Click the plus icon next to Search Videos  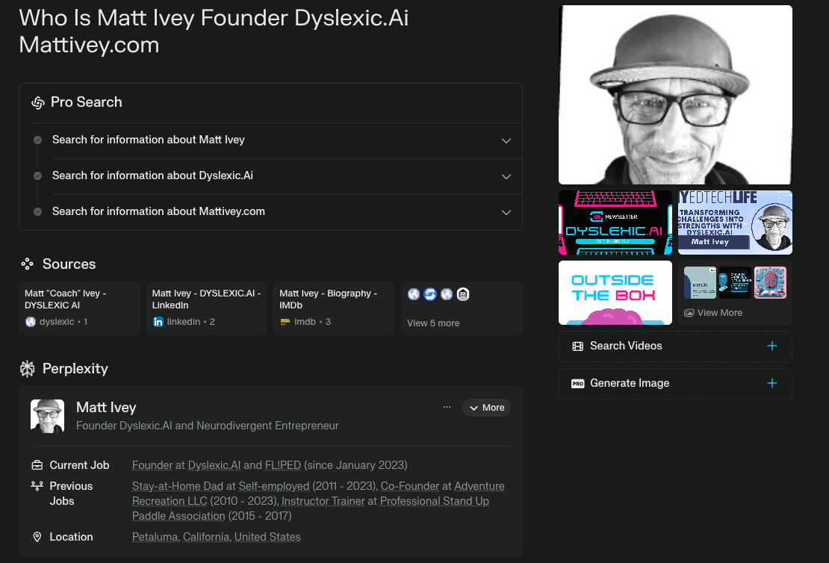pyautogui.click(x=772, y=346)
